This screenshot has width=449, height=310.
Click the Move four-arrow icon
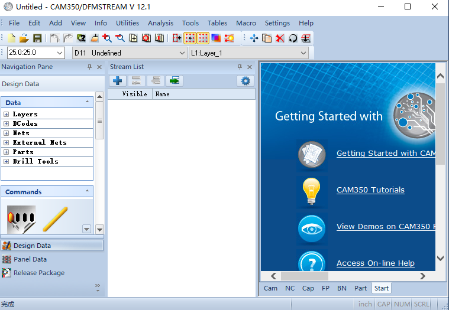tap(254, 38)
